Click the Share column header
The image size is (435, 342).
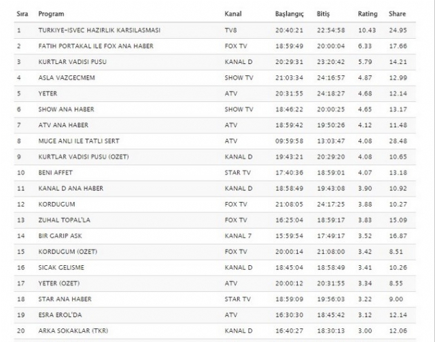tap(397, 14)
